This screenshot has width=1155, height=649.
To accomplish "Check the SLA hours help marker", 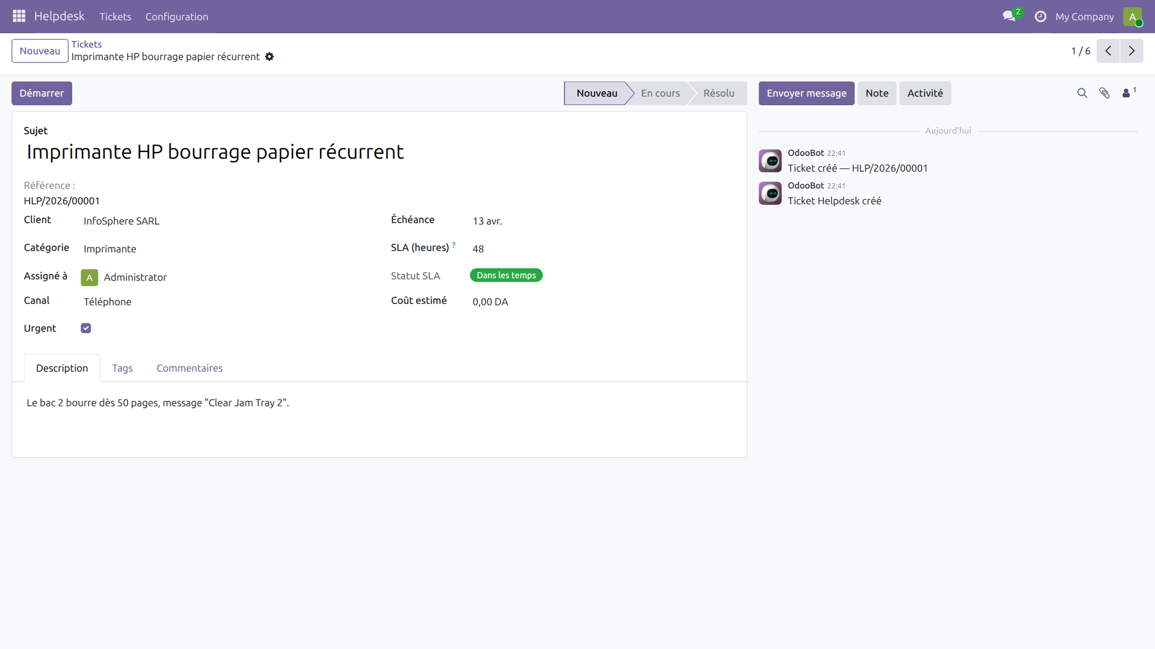I will click(454, 244).
